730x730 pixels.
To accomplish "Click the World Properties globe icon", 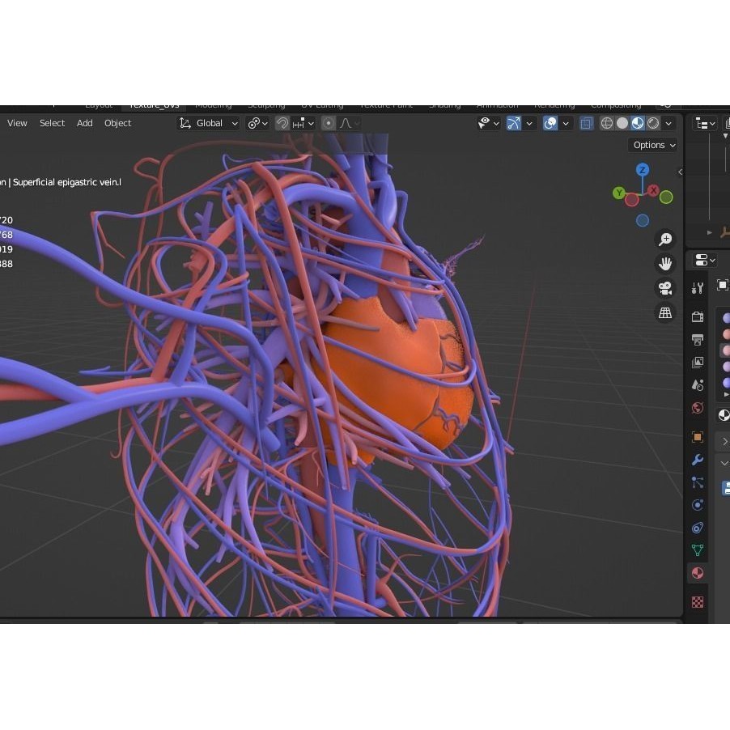I will tap(697, 407).
